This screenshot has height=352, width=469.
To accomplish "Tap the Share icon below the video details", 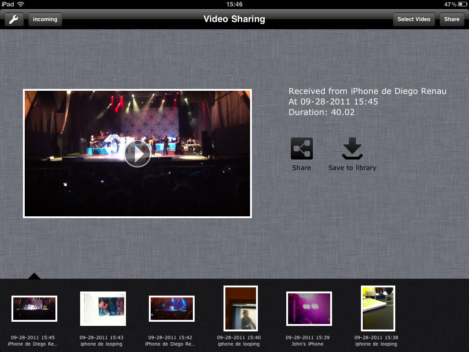I will pyautogui.click(x=301, y=148).
